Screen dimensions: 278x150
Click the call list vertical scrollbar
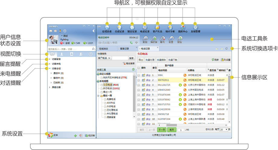pyautogui.click(x=229, y=90)
